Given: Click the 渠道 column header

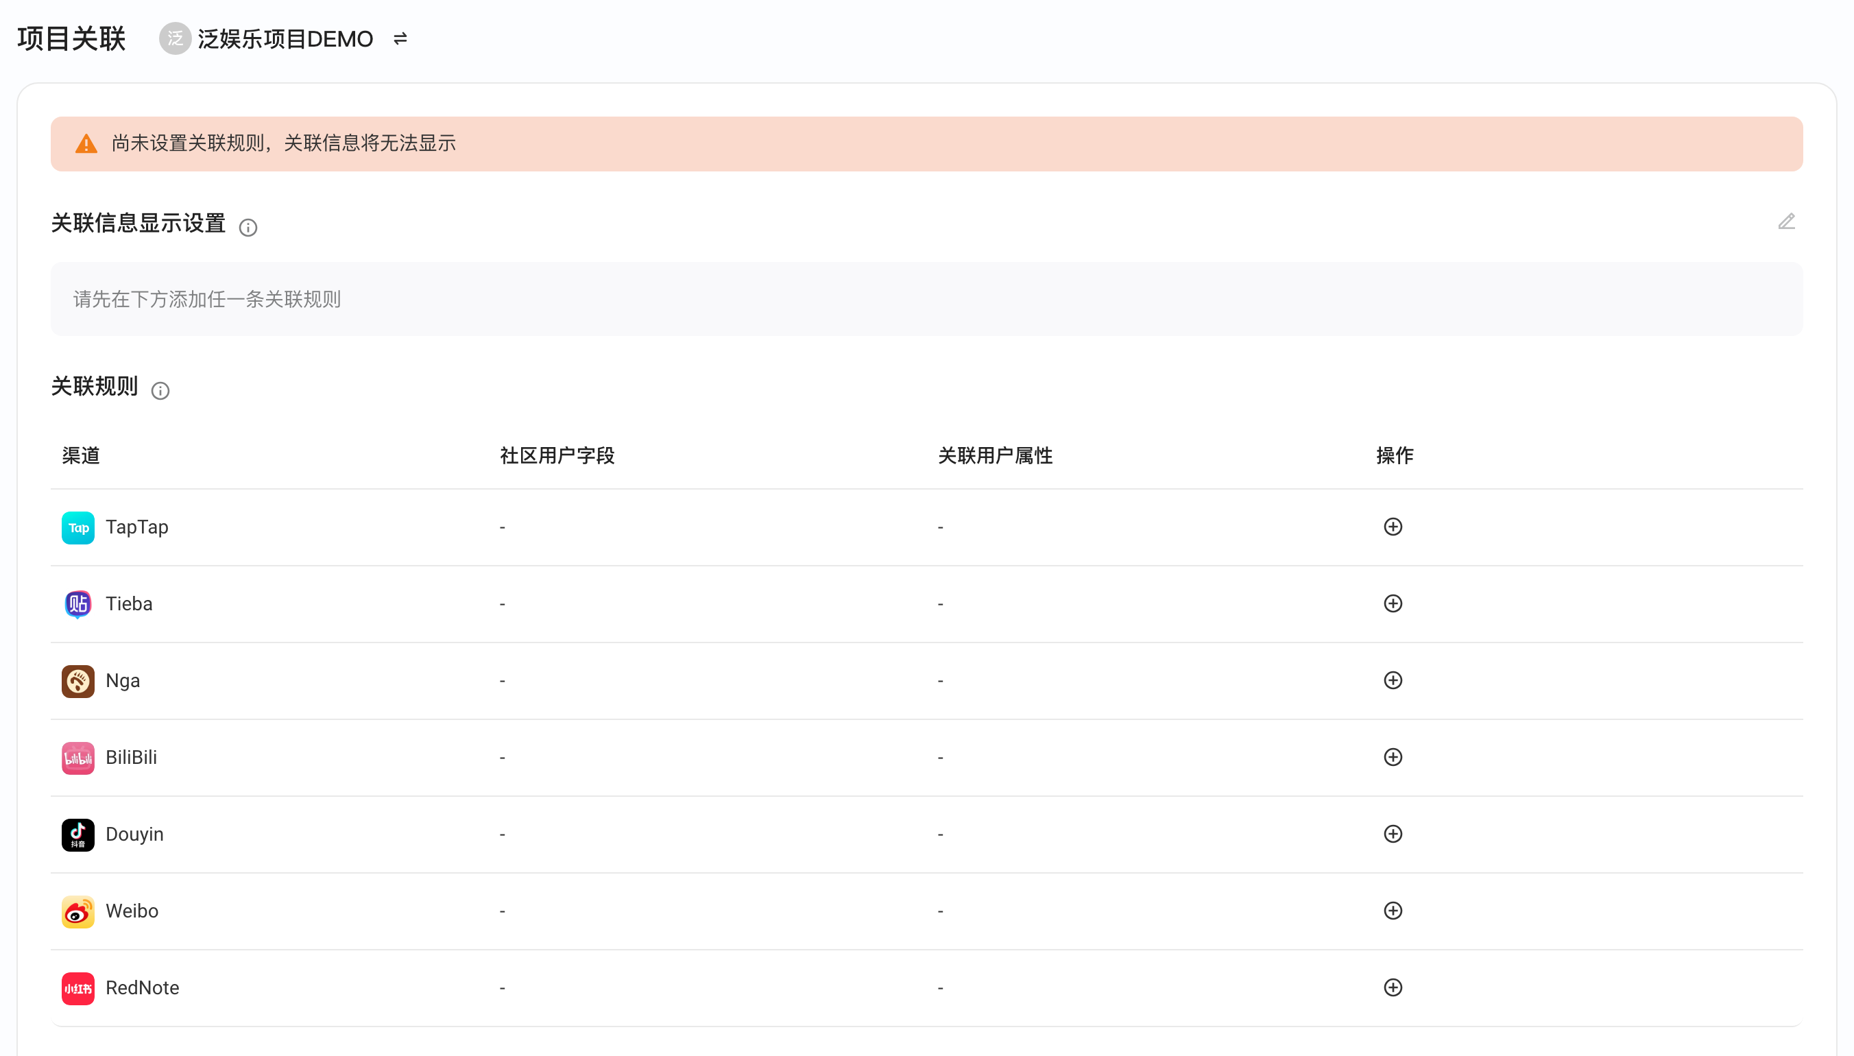Looking at the screenshot, I should click(80, 455).
